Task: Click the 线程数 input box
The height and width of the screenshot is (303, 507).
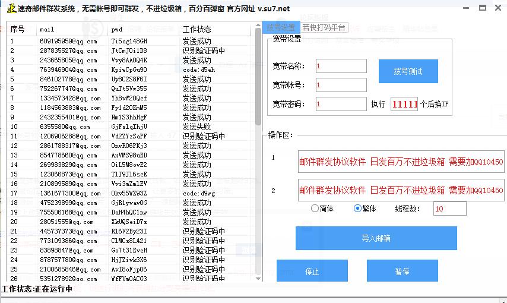Action: 449,209
